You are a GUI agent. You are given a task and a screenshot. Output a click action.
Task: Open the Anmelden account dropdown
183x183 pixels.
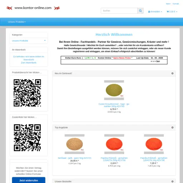coord(155,12)
